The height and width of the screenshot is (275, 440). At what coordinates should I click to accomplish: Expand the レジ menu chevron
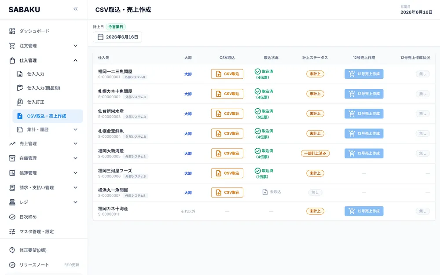click(x=76, y=202)
